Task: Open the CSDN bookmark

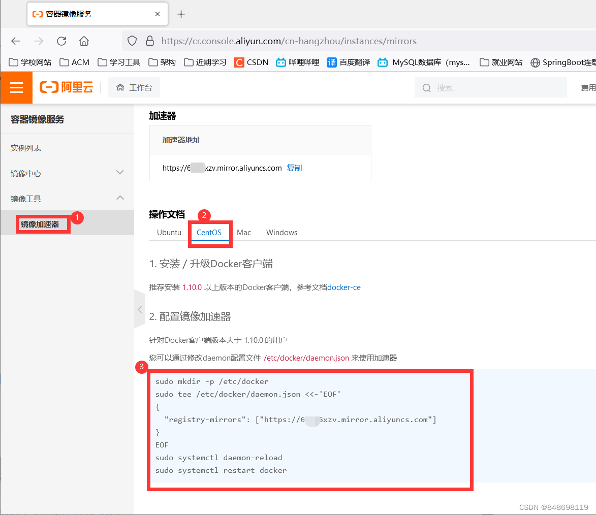Action: tap(252, 62)
